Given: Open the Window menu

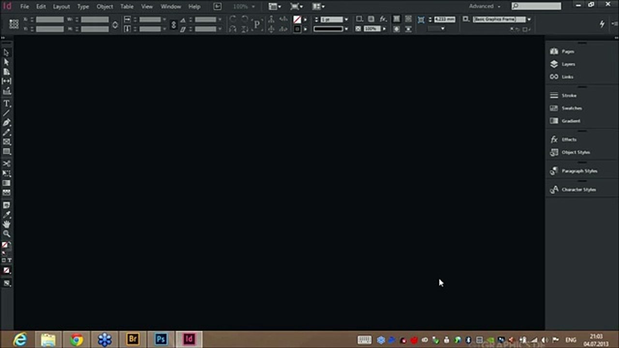Looking at the screenshot, I should (171, 7).
